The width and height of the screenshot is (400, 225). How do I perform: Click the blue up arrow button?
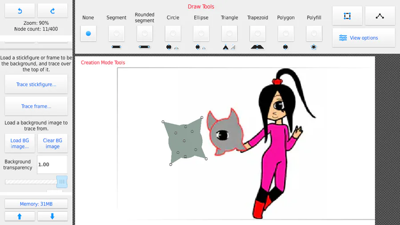pos(20,216)
